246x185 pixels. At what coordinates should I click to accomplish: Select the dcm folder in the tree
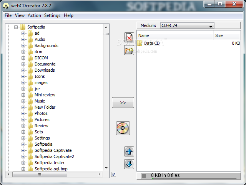point(38,52)
